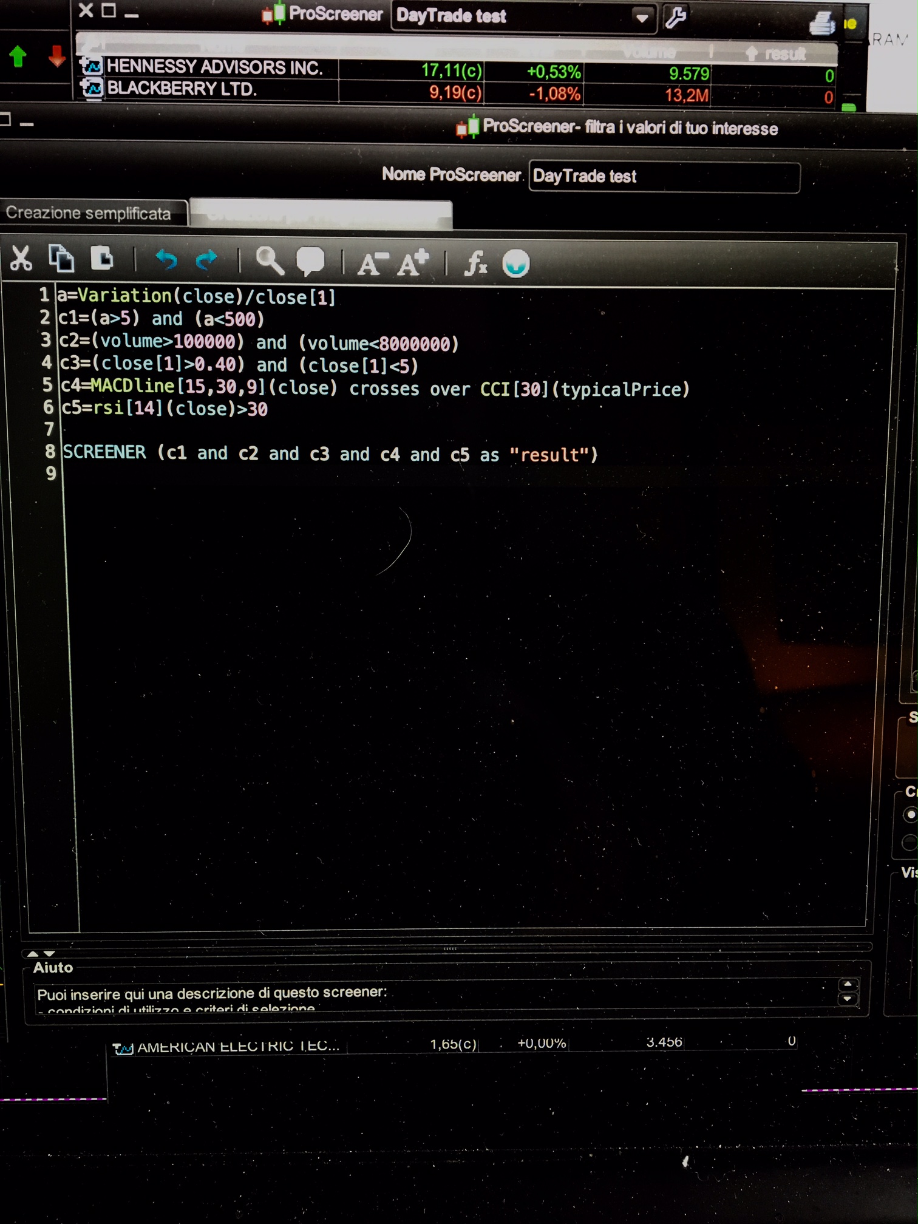Screen dimensions: 918x1224
Task: Click the horizontal splitter grip above Aiuto
Action: tap(450, 948)
